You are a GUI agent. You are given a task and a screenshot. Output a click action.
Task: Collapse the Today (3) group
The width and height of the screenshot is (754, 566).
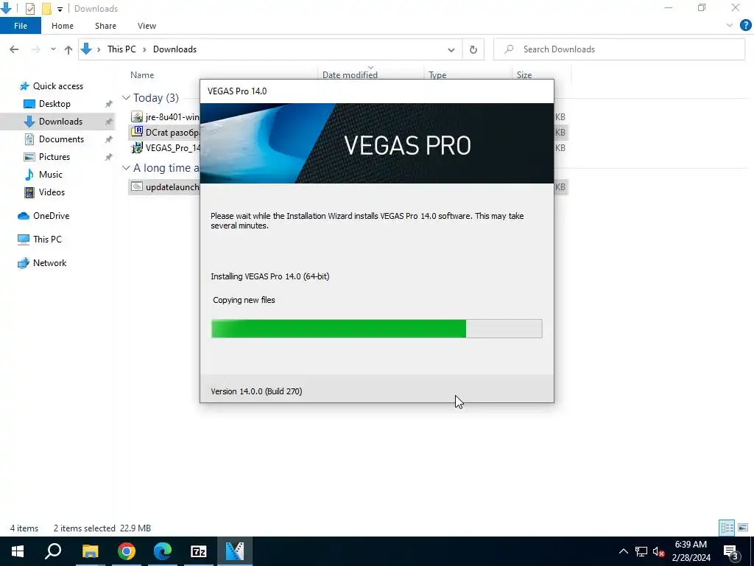tap(126, 98)
